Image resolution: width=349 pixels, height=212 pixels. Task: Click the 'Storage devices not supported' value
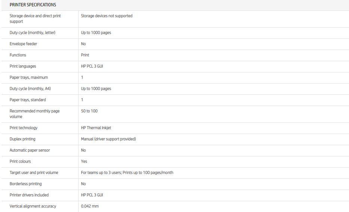[x=107, y=16]
